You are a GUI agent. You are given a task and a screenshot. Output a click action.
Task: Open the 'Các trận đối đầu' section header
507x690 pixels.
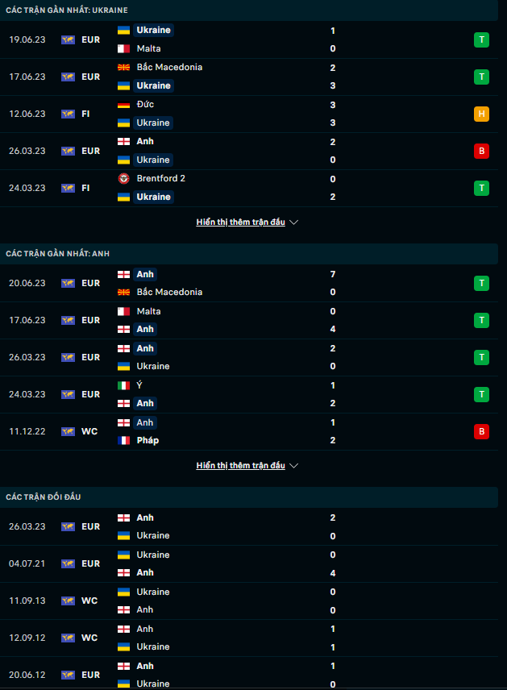pos(44,497)
